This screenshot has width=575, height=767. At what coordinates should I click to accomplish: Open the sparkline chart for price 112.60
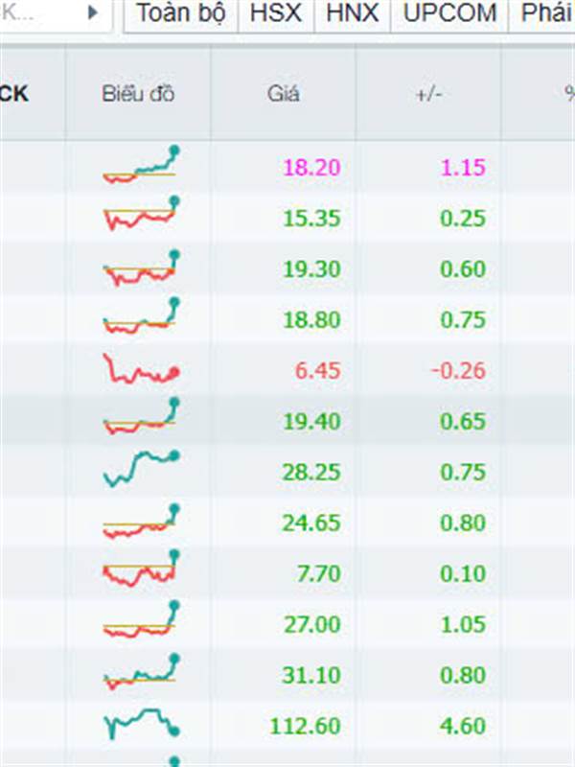141,723
